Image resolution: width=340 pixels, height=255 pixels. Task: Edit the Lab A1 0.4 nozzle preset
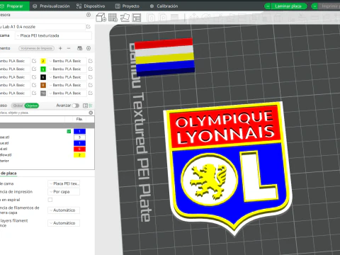click(89, 27)
